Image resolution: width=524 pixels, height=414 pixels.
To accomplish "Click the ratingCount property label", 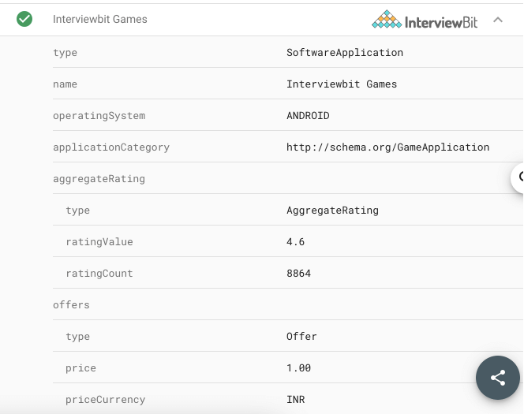I will coord(99,274).
